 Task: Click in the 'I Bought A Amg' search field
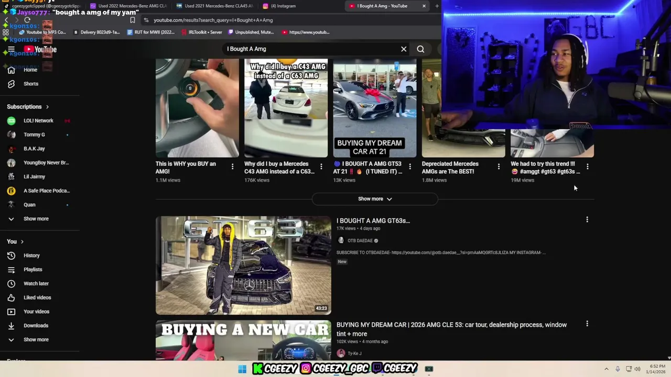312,49
